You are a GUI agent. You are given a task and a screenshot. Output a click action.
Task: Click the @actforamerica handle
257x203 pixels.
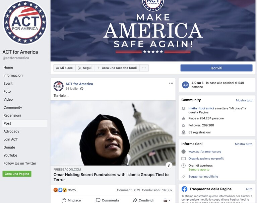coord(16,58)
